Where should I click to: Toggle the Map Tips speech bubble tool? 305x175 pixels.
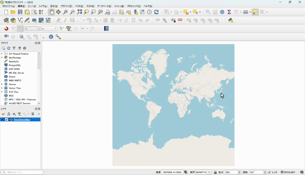[255, 12]
